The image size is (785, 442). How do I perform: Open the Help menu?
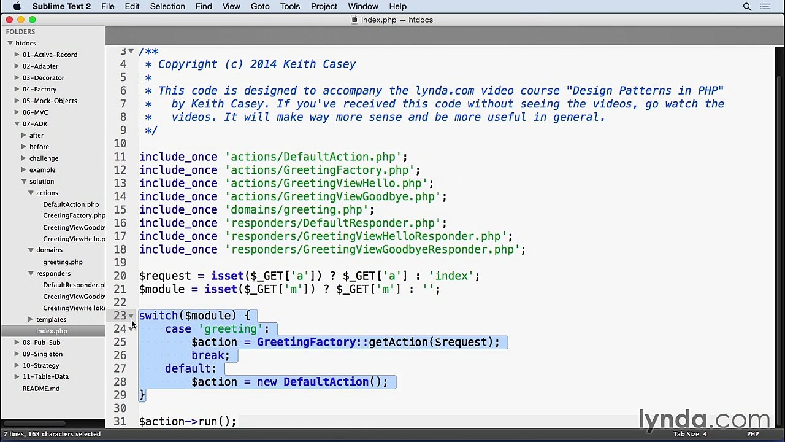397,6
